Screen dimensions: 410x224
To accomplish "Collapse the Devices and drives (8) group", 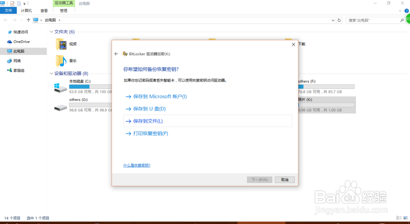I will [51, 73].
